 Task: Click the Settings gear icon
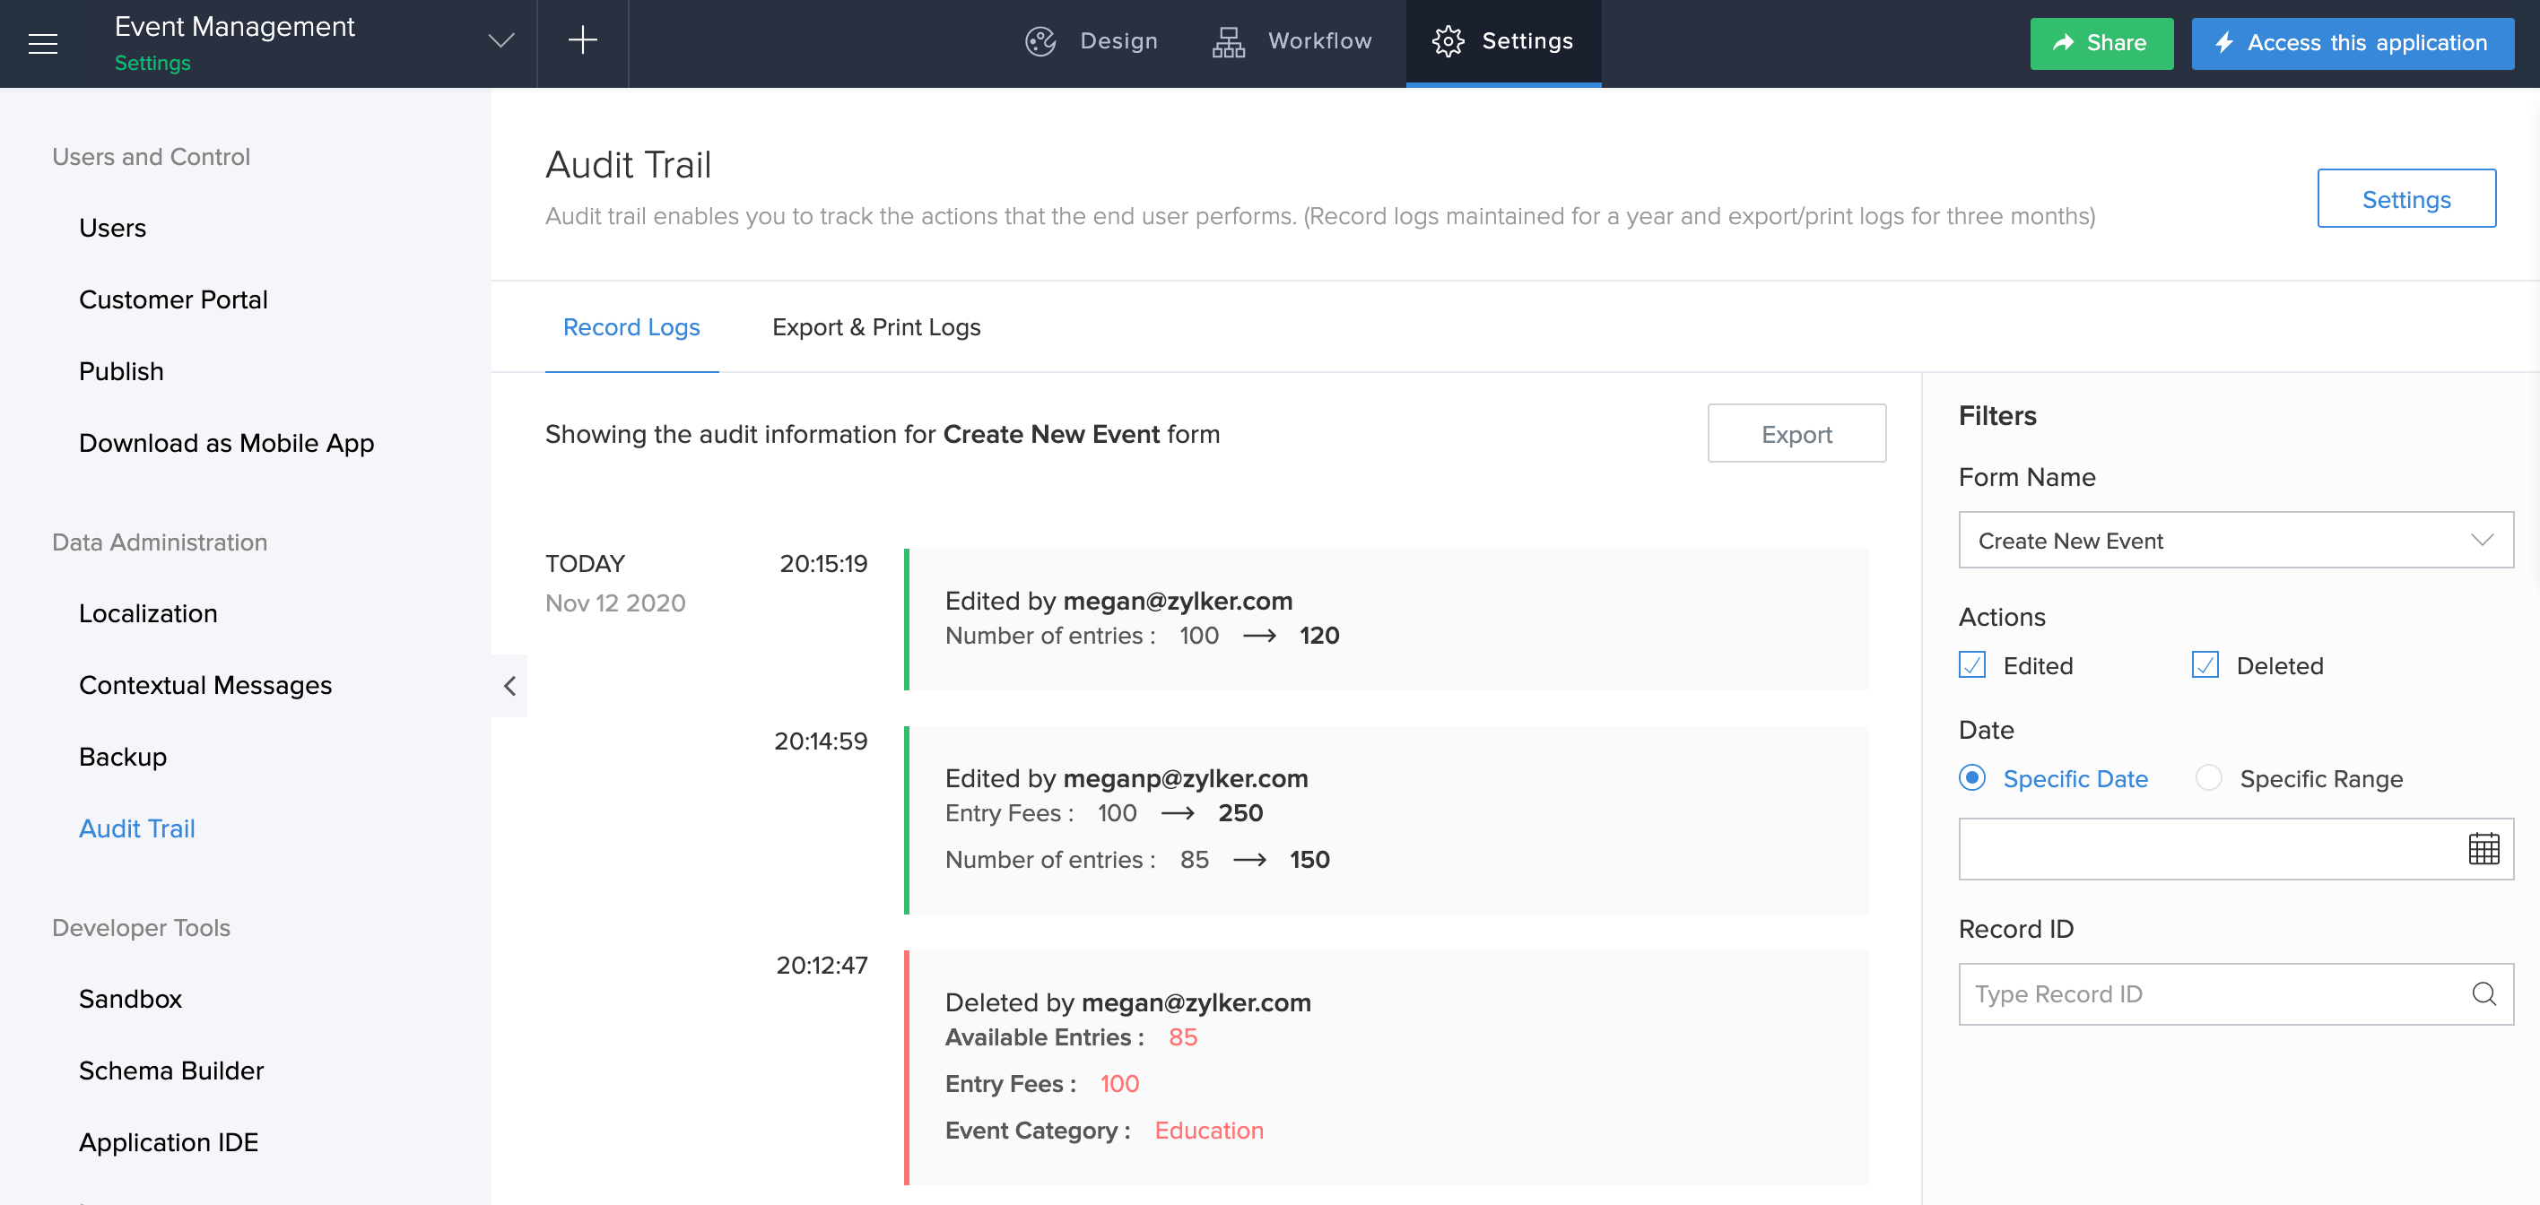[1448, 41]
